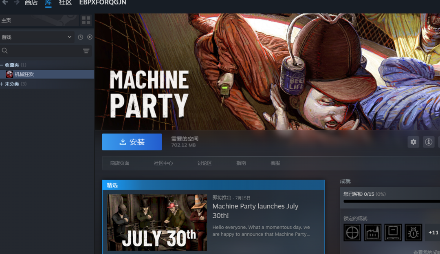The height and width of the screenshot is (254, 440).
Task: Toggle the ready-to-play filter icon
Action: [x=90, y=37]
